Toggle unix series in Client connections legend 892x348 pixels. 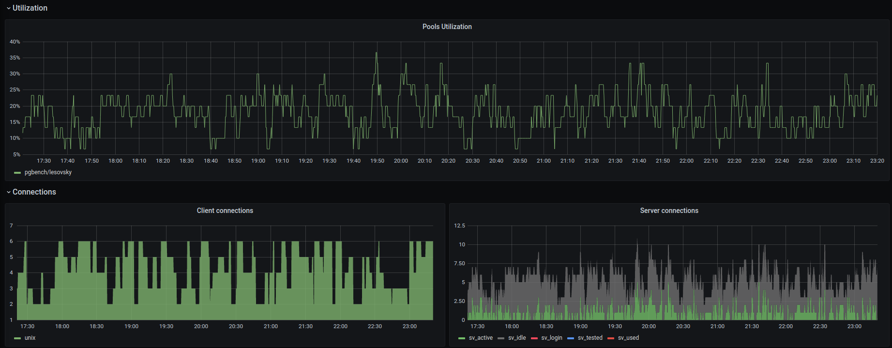pos(30,338)
